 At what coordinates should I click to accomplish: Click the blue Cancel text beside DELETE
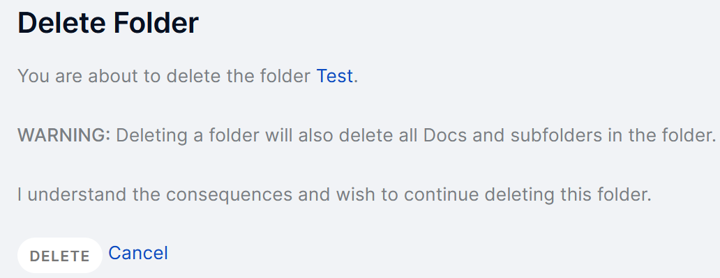[138, 253]
